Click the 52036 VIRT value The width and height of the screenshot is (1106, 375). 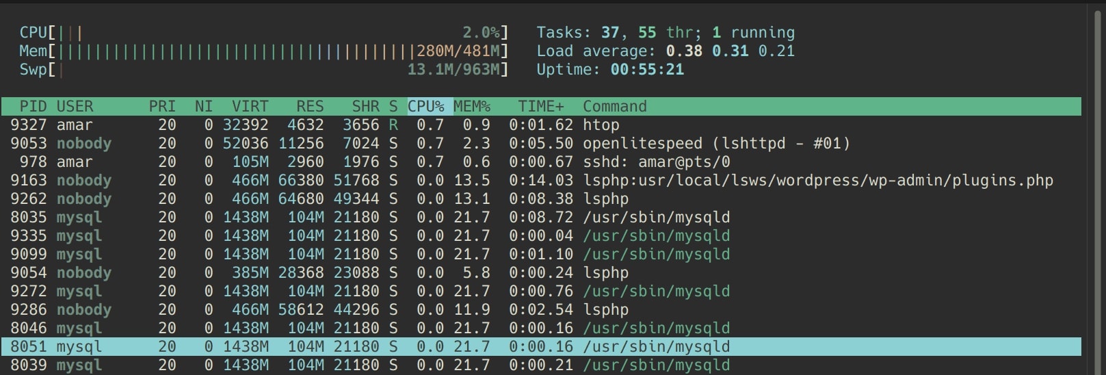point(246,144)
